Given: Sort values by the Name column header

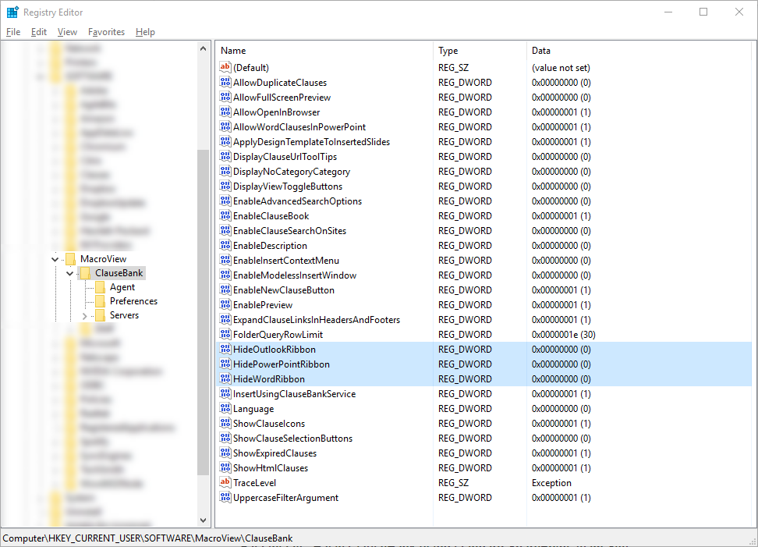Looking at the screenshot, I should [x=324, y=50].
